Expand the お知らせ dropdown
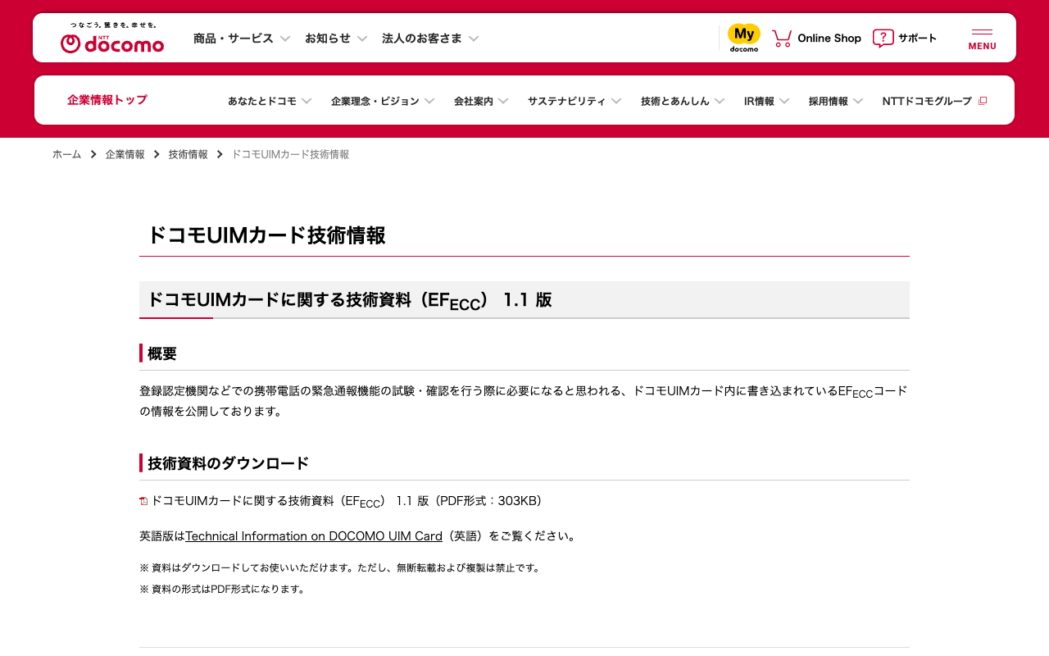This screenshot has height=656, width=1049. 336,38
